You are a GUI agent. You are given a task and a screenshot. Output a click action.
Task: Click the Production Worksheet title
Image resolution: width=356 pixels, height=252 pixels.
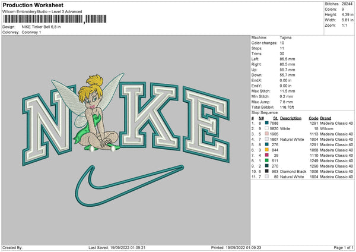pos(33,5)
